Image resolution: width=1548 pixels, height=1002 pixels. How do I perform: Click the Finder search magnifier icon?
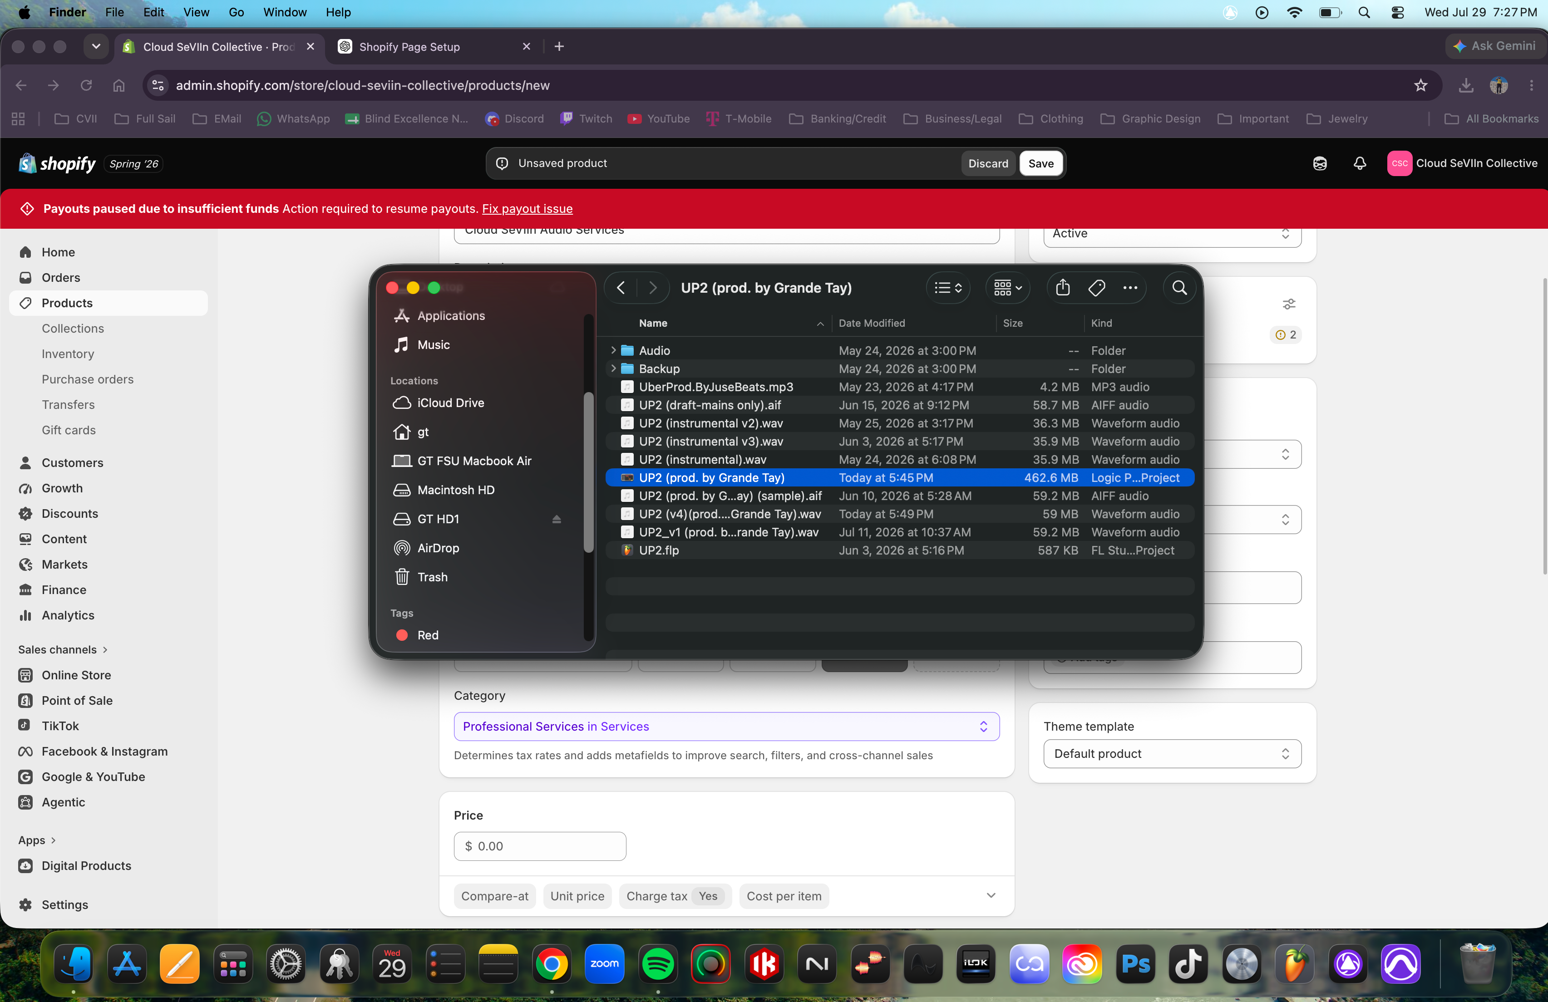click(x=1179, y=287)
